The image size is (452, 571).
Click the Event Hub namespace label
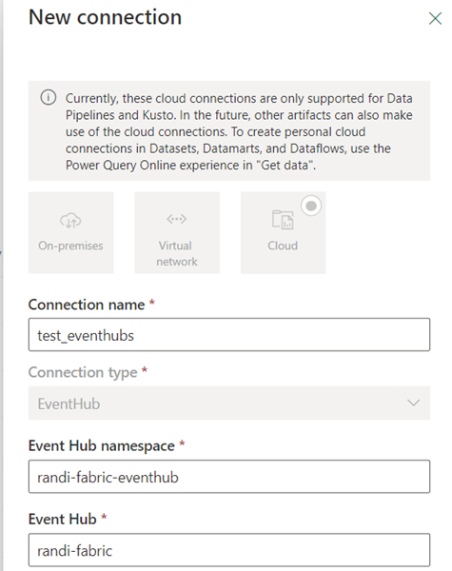click(101, 445)
